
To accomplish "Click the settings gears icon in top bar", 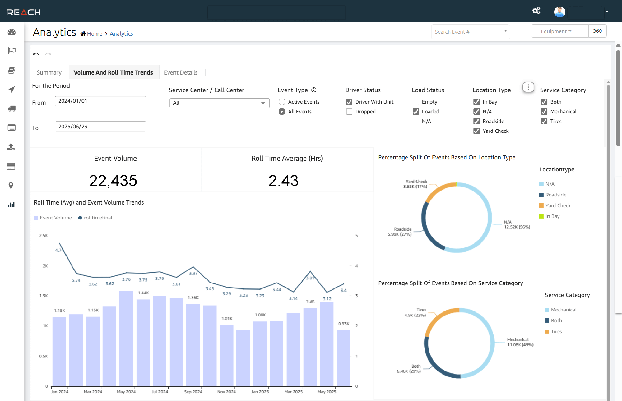I will point(536,11).
